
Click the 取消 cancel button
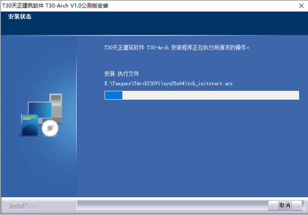click(x=285, y=206)
